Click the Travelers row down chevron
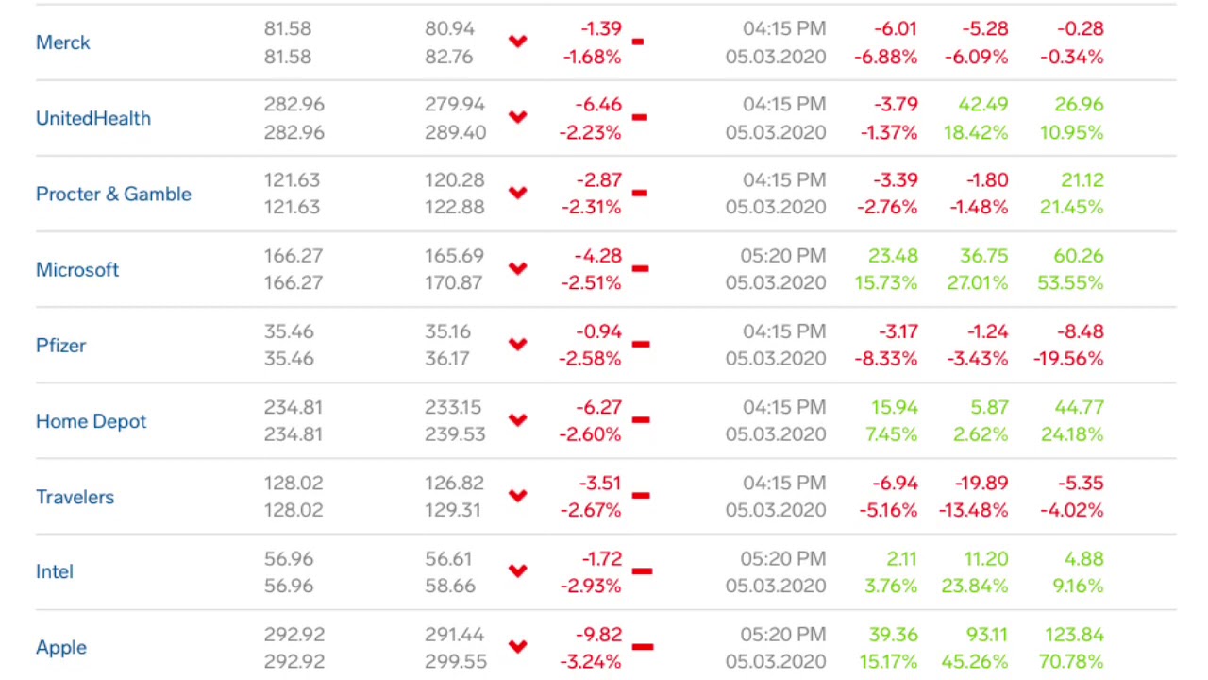The width and height of the screenshot is (1208, 680). tap(517, 496)
